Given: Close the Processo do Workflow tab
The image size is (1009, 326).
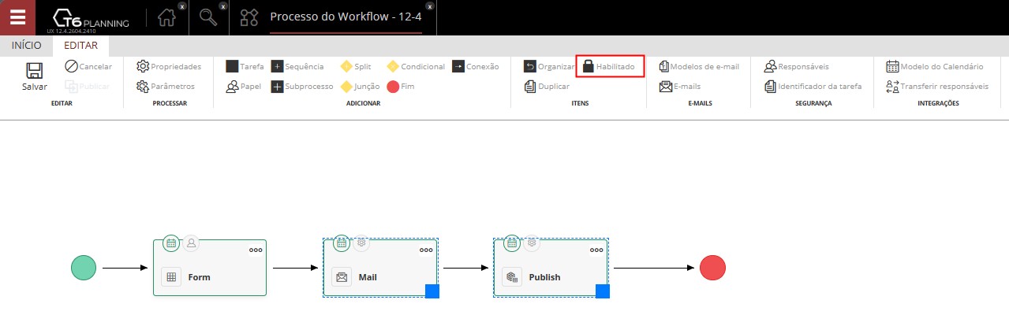Looking at the screenshot, I should point(430,6).
